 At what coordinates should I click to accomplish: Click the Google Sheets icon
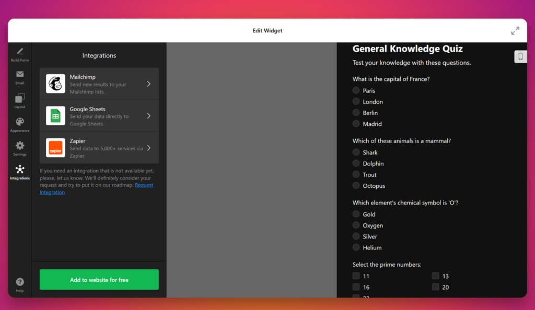click(56, 116)
